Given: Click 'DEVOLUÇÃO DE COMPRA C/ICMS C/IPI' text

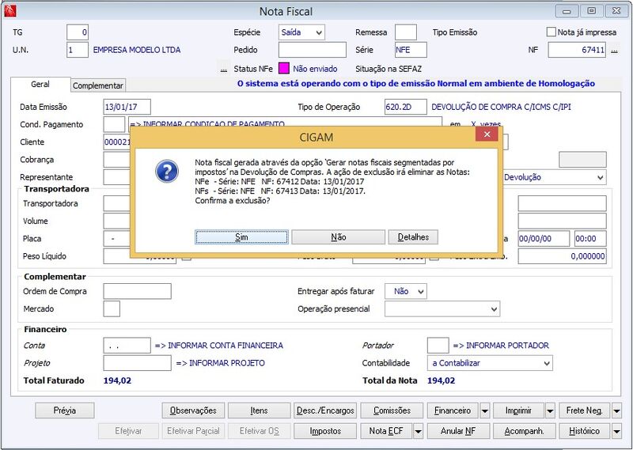Looking at the screenshot, I should (x=501, y=107).
